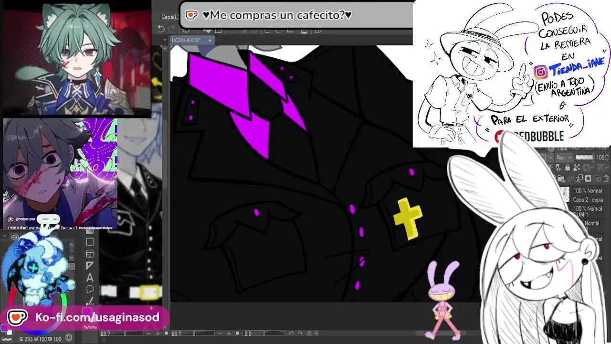Select the rectangle Figure tool
This screenshot has width=611, height=344.
(90, 242)
